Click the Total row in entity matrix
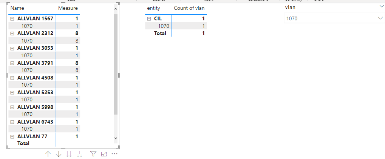This screenshot has height=159, width=385. [x=160, y=33]
